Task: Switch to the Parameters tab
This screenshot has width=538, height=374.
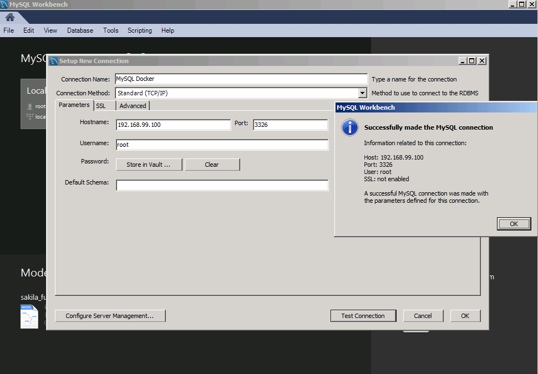Action: (x=74, y=105)
